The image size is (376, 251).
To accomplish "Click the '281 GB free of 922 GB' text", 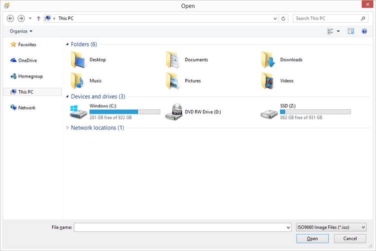I will (110, 117).
